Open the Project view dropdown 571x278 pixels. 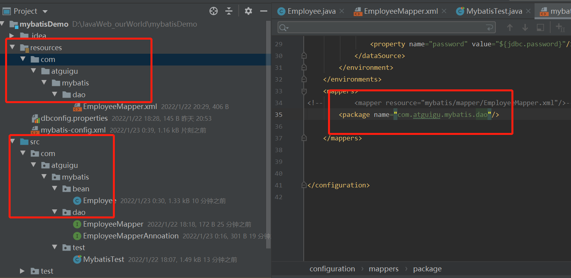click(x=45, y=11)
